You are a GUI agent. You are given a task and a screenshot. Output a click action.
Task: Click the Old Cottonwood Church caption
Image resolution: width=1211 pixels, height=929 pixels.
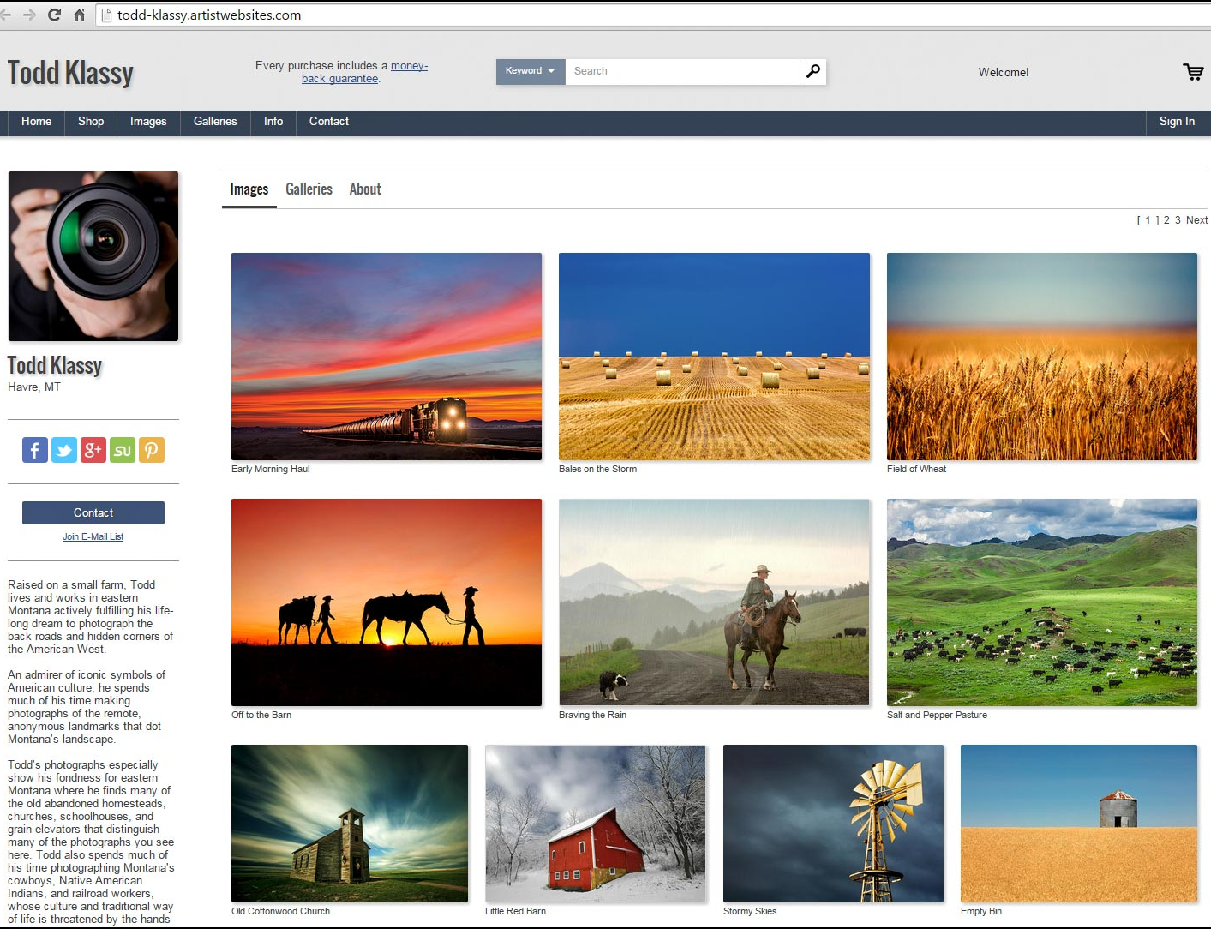pyautogui.click(x=280, y=911)
